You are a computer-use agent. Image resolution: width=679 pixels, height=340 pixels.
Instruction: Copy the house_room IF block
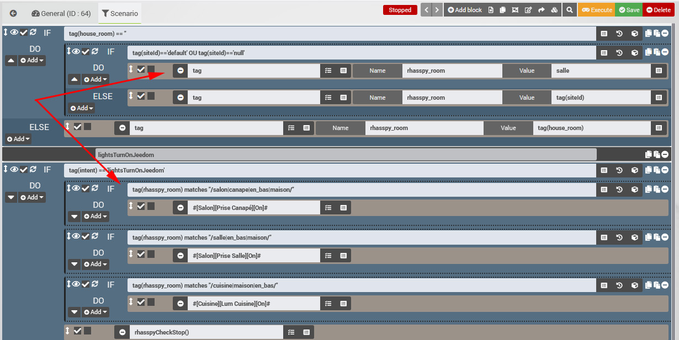[x=649, y=33]
